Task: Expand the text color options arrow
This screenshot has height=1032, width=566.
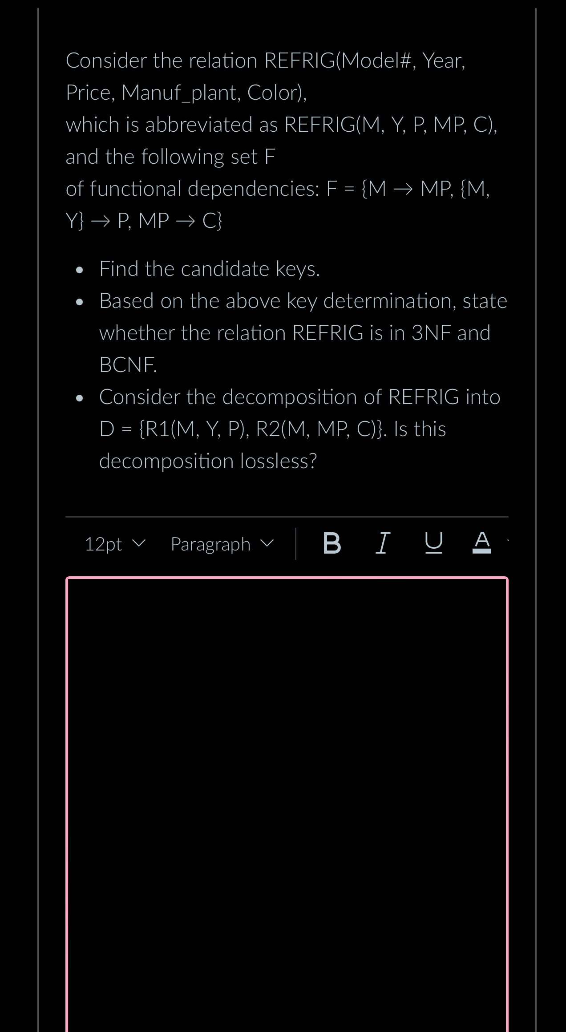Action: point(507,541)
